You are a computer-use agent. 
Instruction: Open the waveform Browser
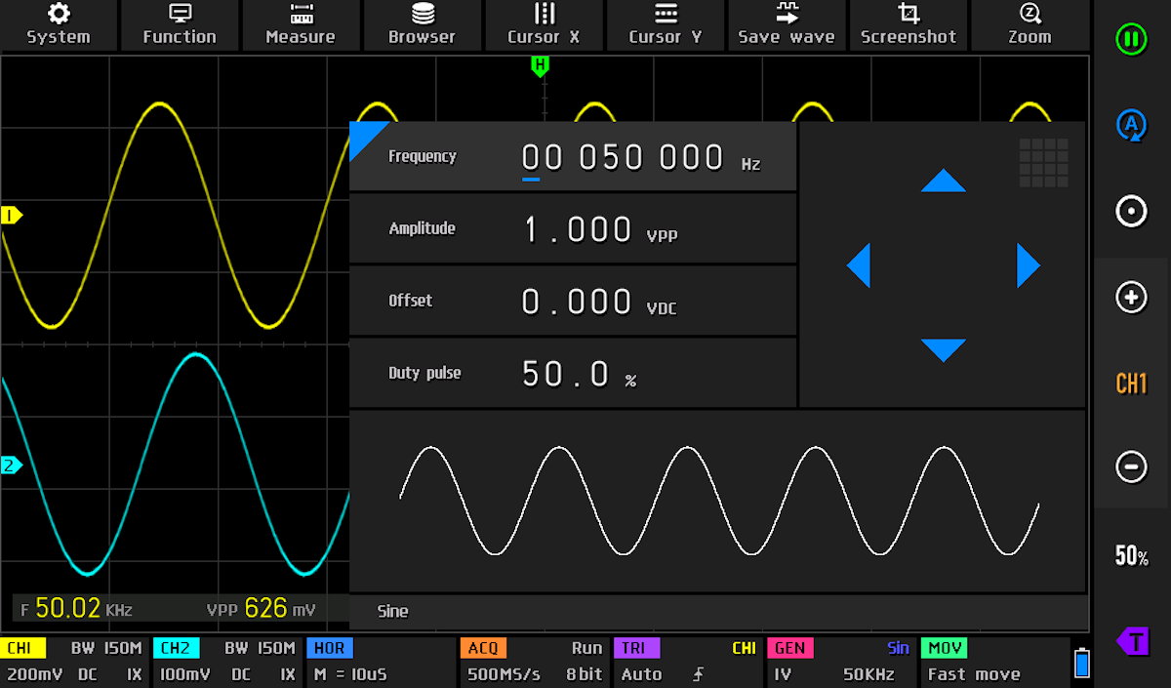[x=422, y=25]
